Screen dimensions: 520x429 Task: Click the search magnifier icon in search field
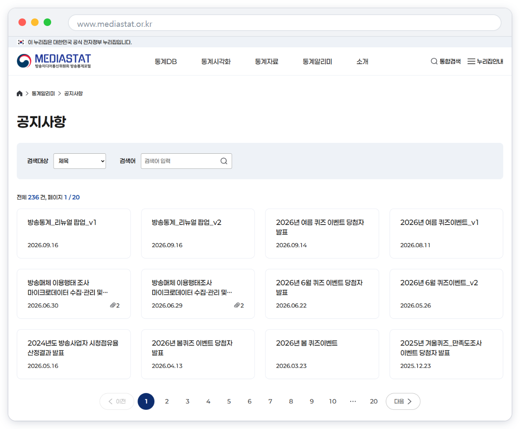tap(224, 161)
